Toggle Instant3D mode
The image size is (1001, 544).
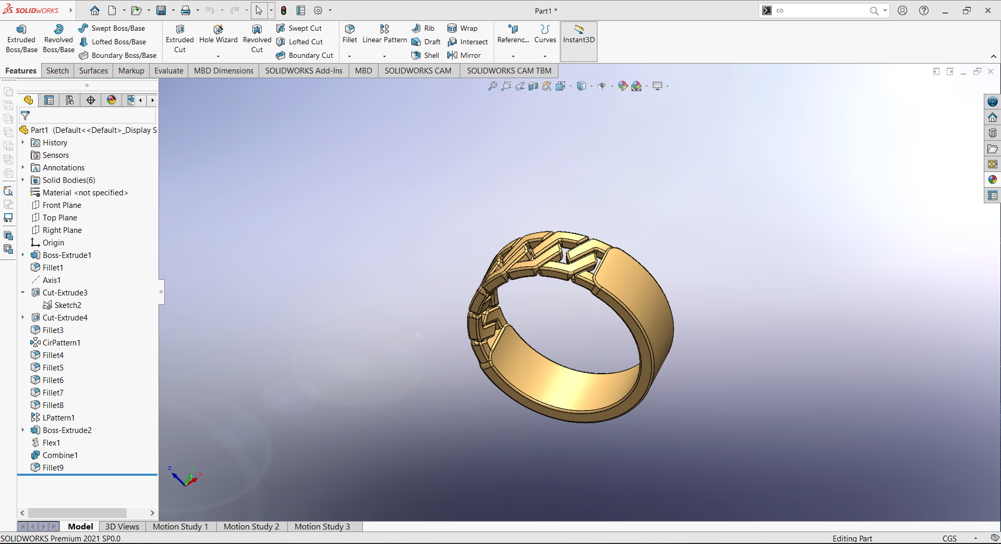tap(579, 41)
